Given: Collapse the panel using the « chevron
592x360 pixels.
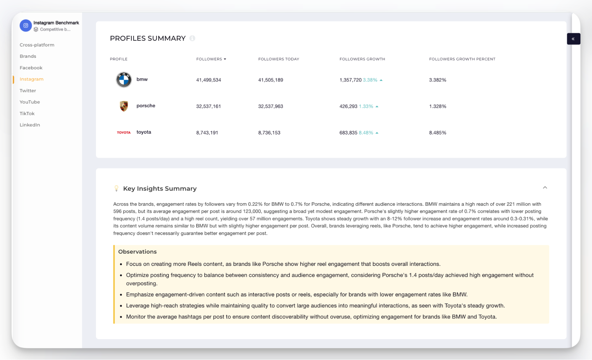Looking at the screenshot, I should point(574,38).
